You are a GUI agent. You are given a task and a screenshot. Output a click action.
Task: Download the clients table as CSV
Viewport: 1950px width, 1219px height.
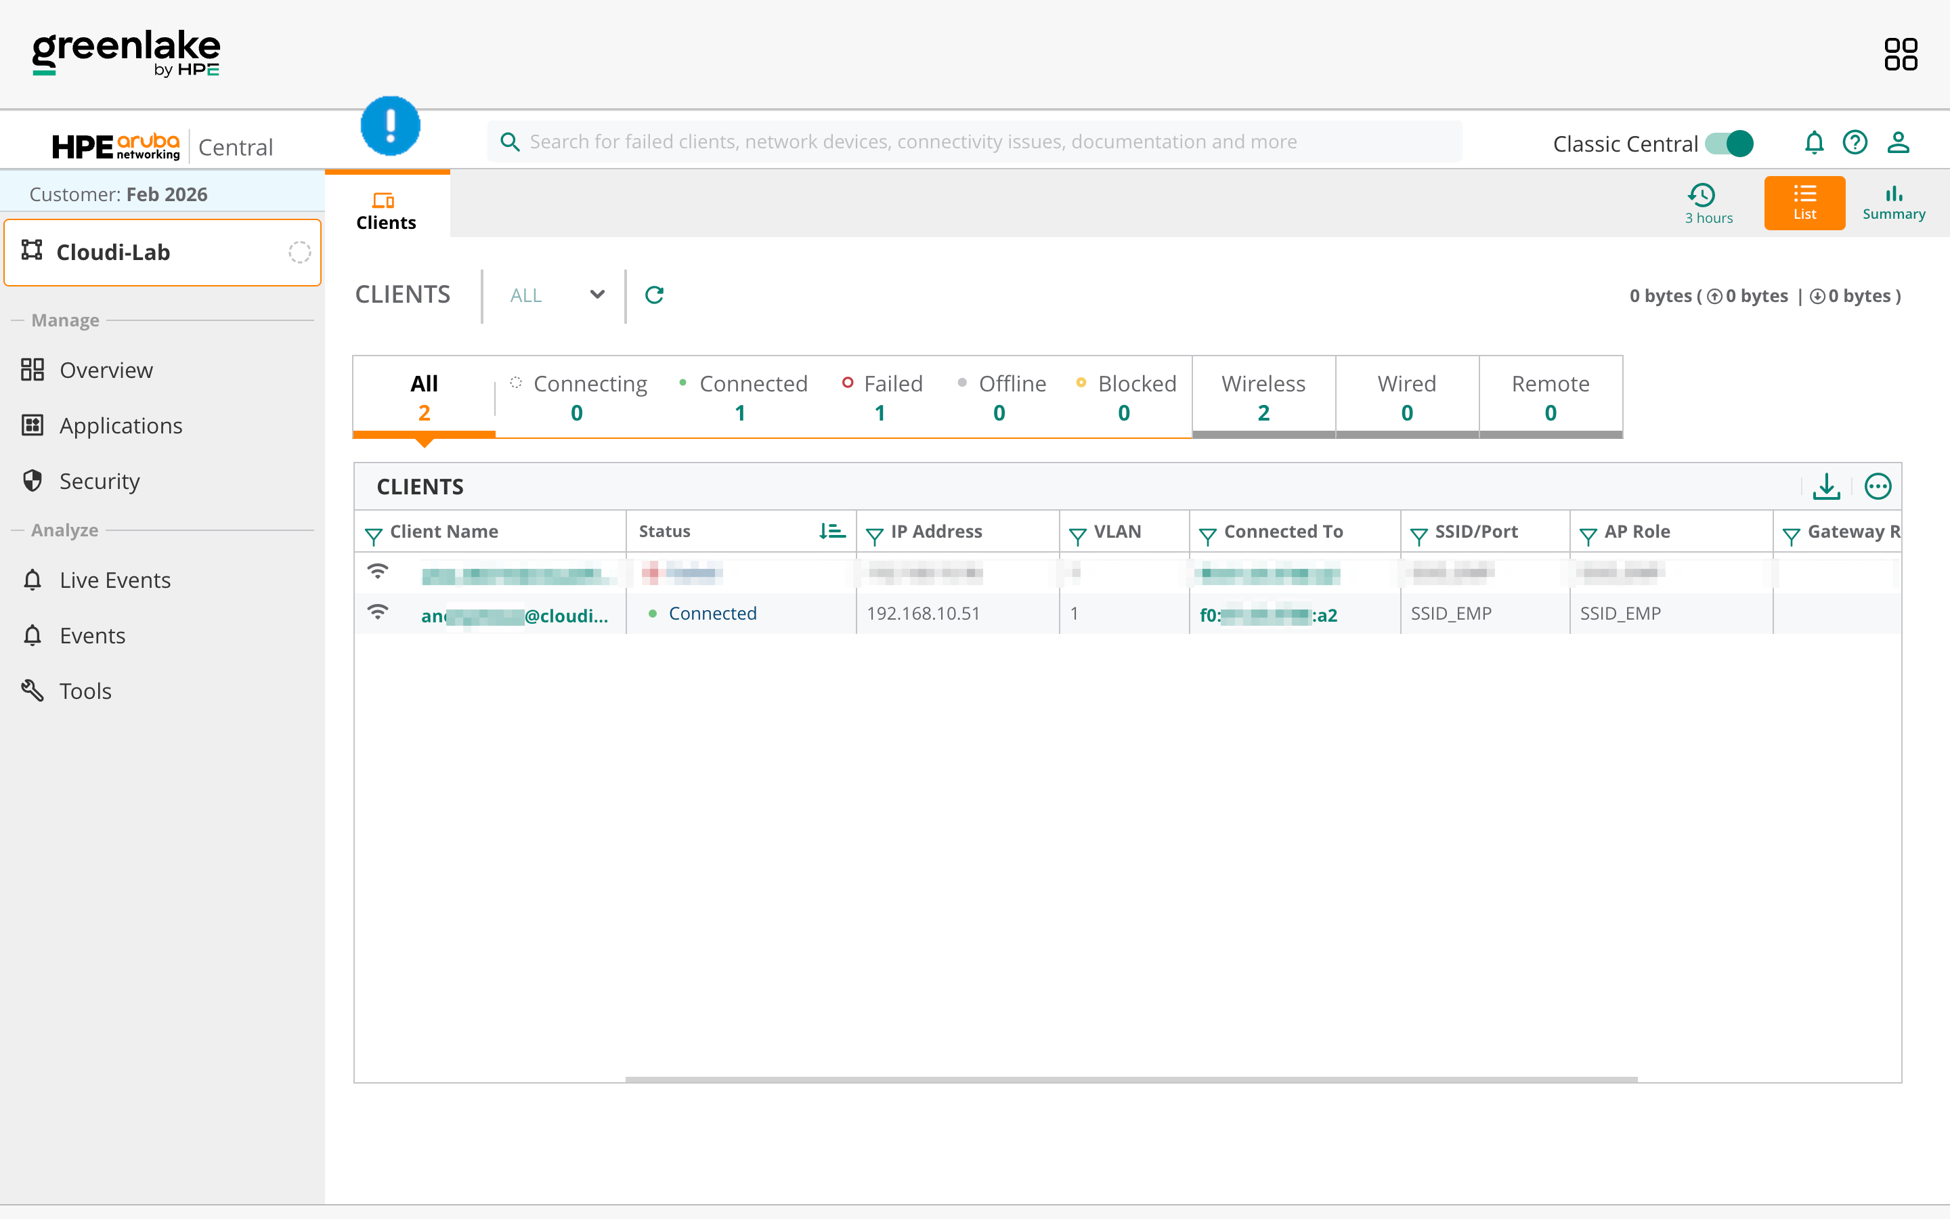coord(1826,486)
